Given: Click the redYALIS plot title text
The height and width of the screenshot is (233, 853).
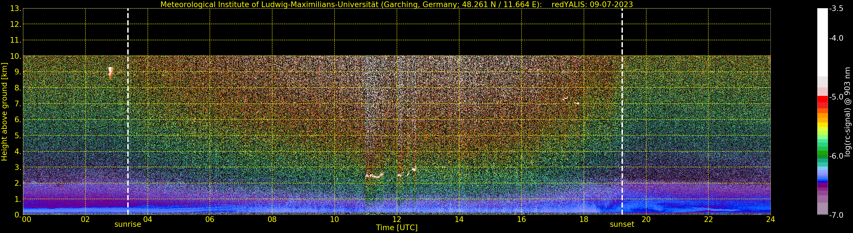Looking at the screenshot, I should [397, 4].
